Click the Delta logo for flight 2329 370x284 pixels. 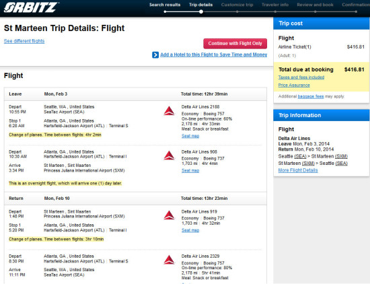(169, 260)
